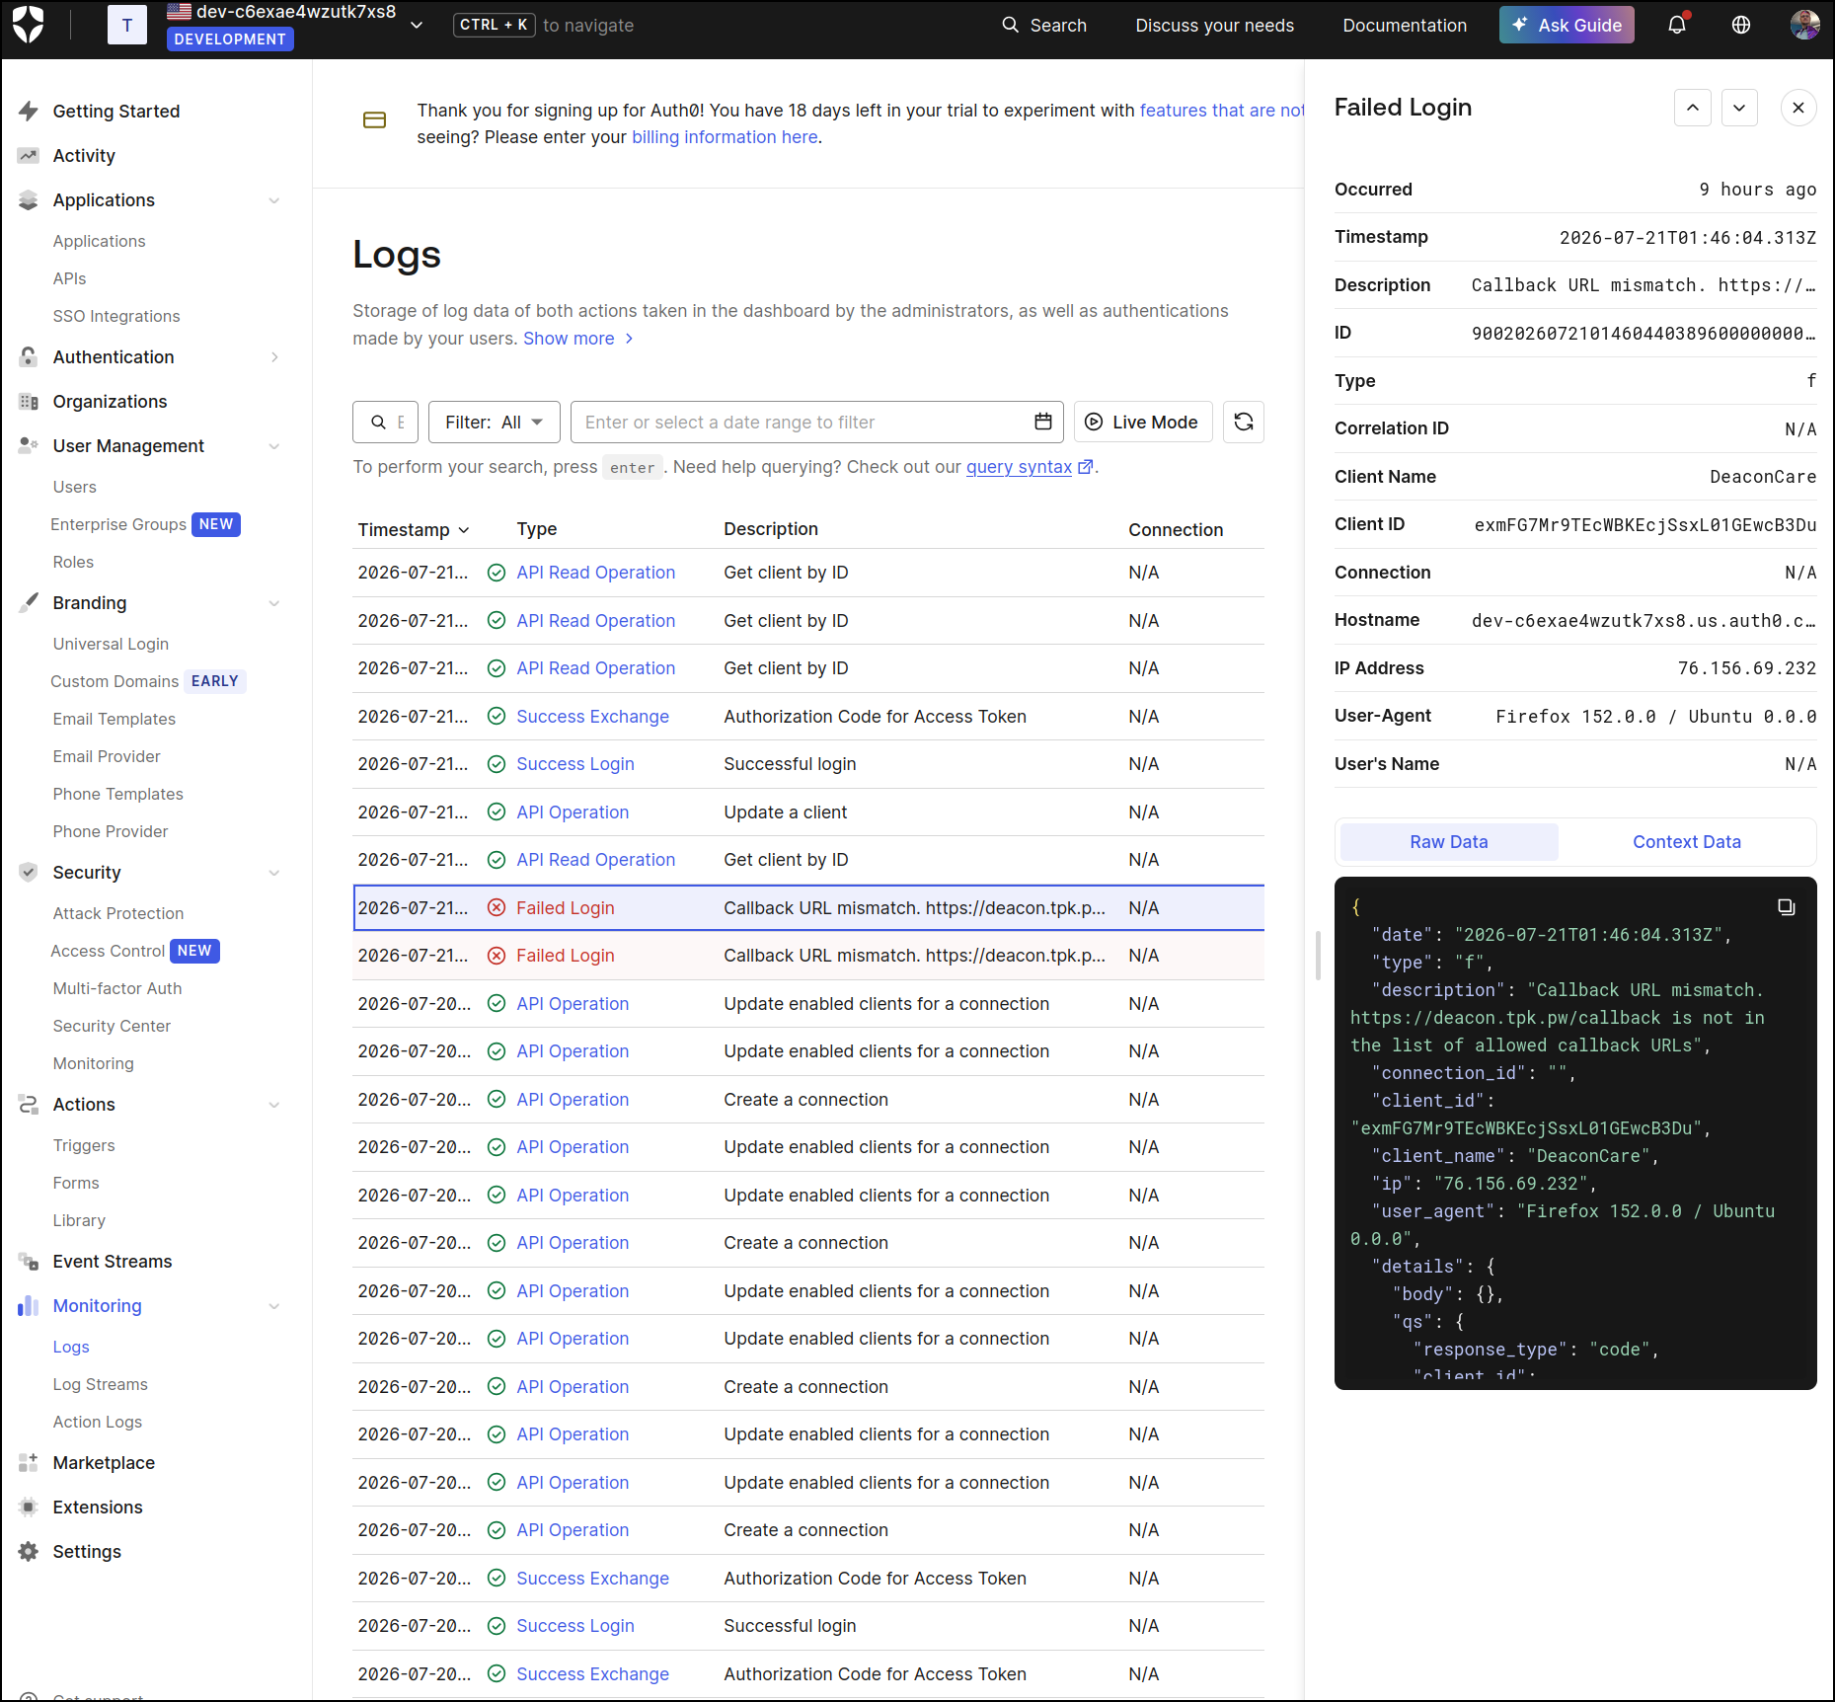Expand the tenant switcher dropdown
The image size is (1835, 1702).
pyautogui.click(x=417, y=26)
